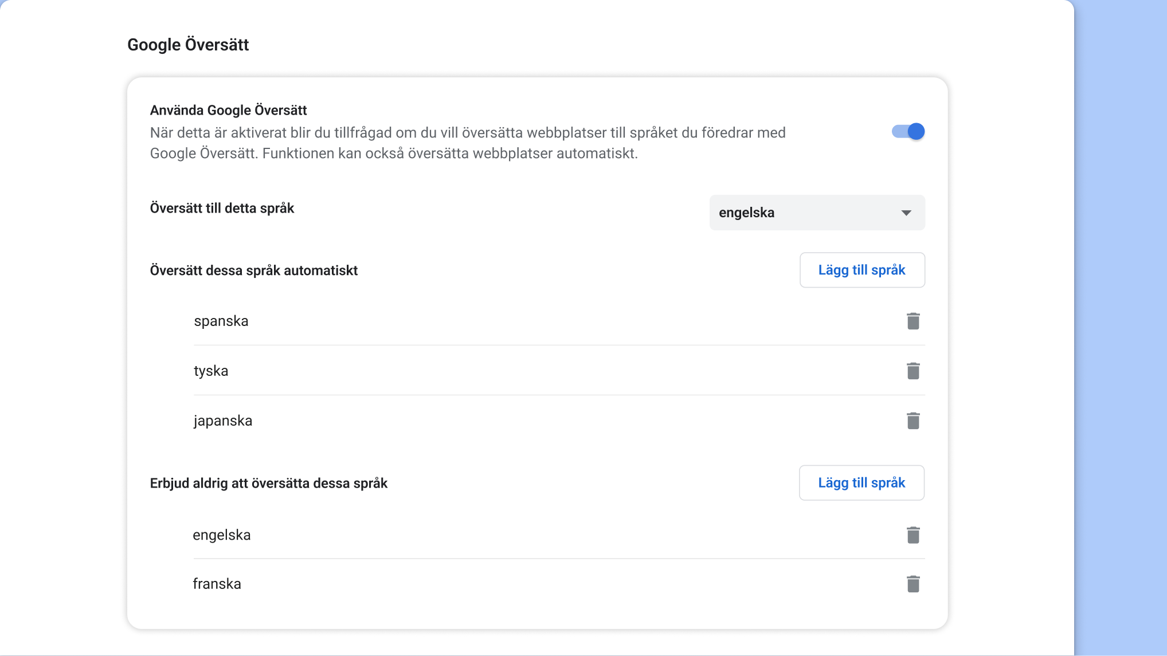This screenshot has width=1167, height=656.
Task: Delete franska using the trash can icon
Action: (x=913, y=583)
